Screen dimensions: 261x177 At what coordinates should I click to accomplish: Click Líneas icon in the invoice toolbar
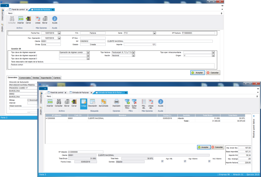[37, 20]
